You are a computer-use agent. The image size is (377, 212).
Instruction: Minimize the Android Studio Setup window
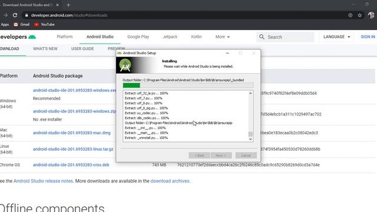tap(227, 53)
